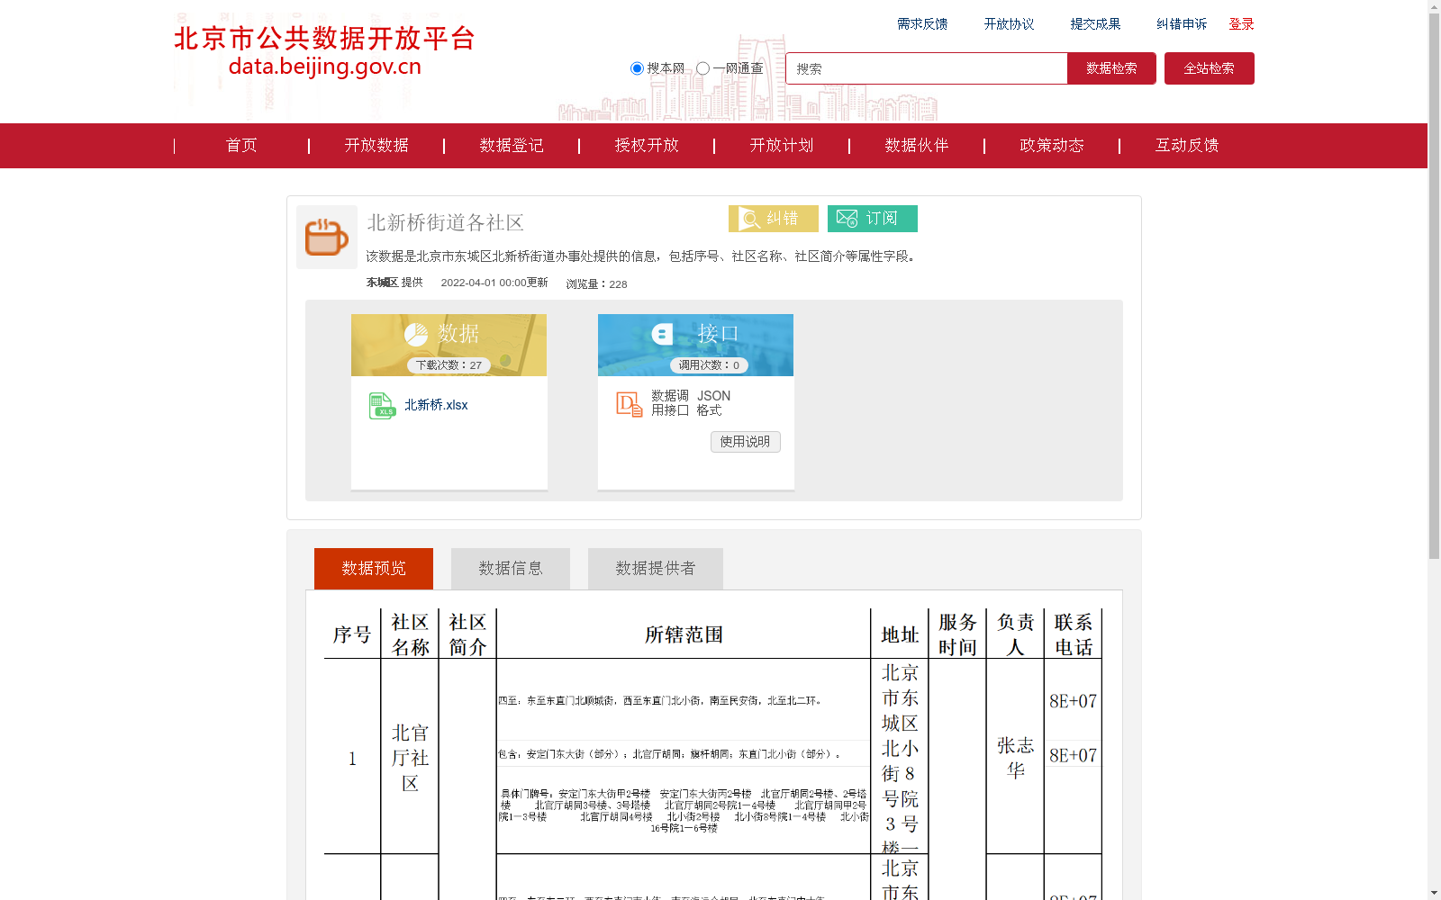
Task: Click the 搜索 input field
Action: tap(927, 68)
